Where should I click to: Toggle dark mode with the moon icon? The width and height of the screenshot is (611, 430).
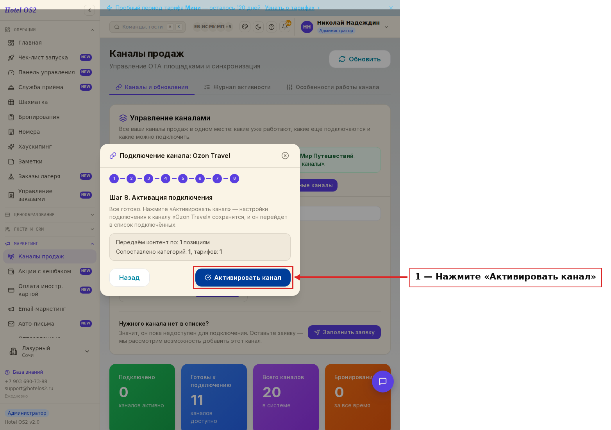coord(258,27)
